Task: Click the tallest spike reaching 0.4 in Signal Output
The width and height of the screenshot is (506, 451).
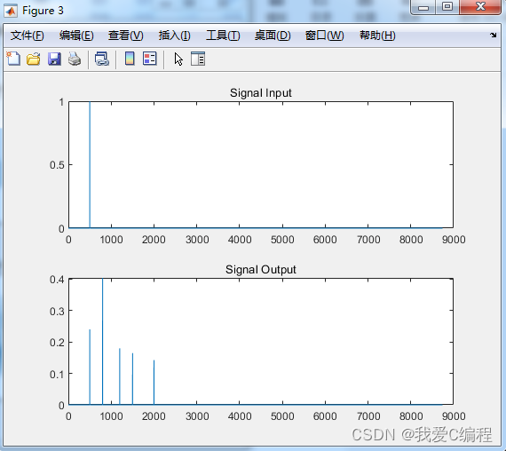Action: (103, 341)
